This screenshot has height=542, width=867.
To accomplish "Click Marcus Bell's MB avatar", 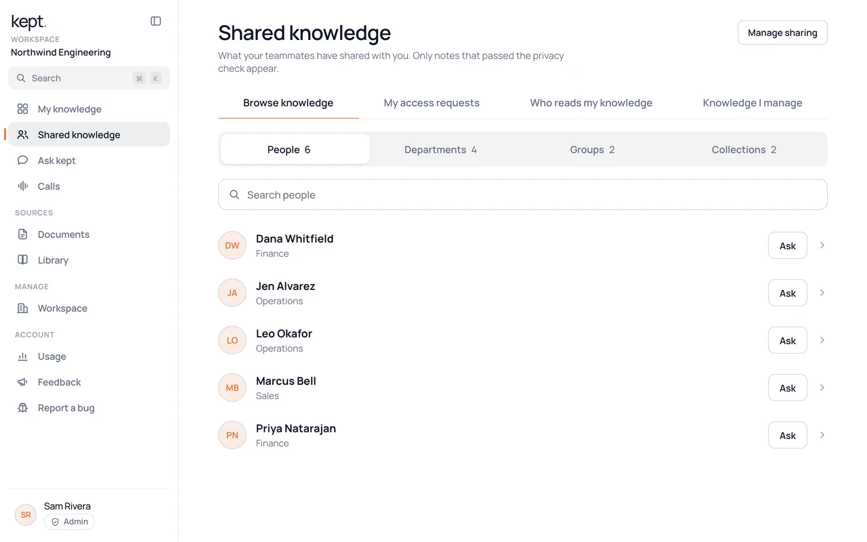I will click(x=232, y=388).
